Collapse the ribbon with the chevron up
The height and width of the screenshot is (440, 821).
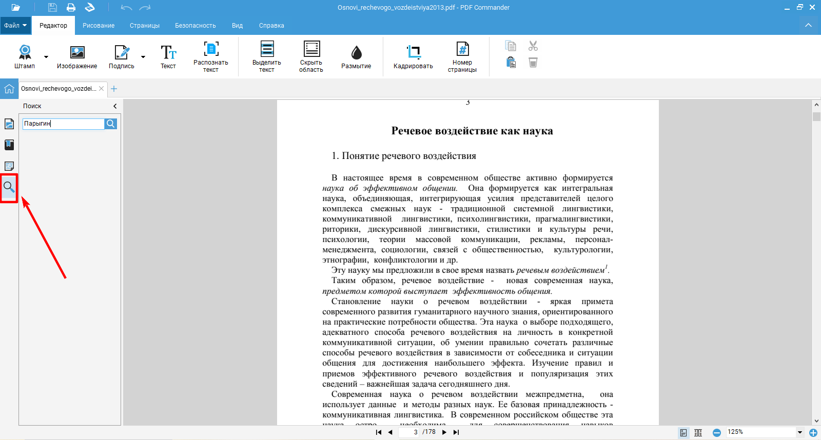pos(808,25)
